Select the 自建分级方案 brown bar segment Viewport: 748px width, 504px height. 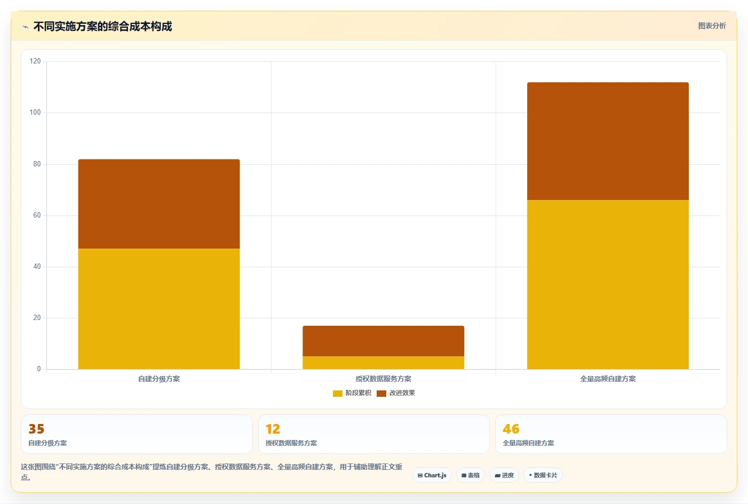(x=159, y=204)
